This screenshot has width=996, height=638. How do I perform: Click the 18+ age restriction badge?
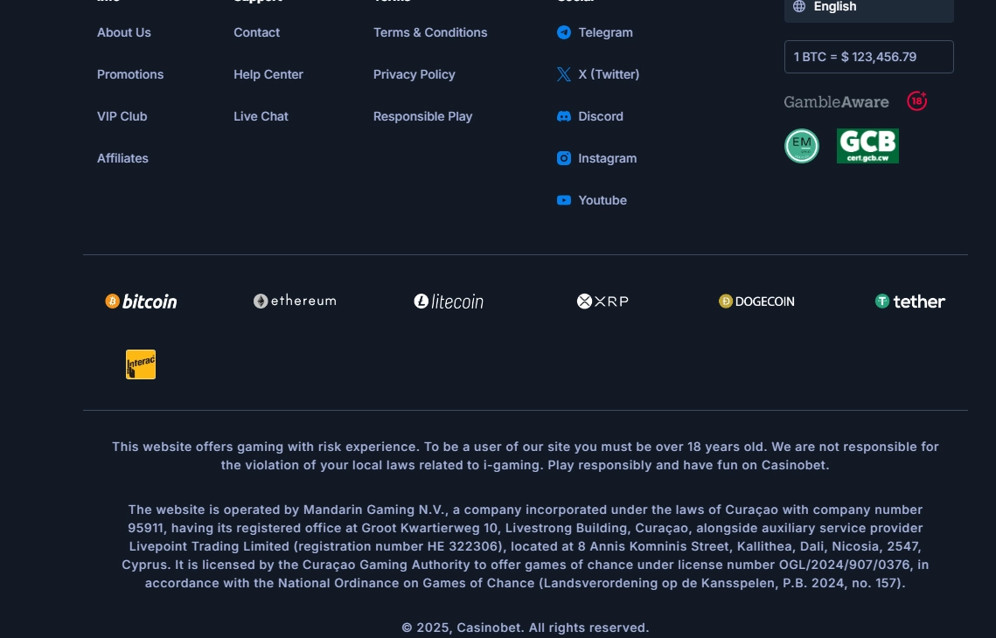click(916, 101)
